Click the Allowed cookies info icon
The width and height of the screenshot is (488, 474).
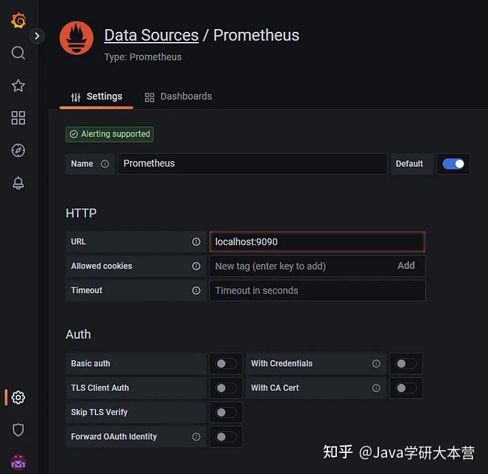click(196, 266)
